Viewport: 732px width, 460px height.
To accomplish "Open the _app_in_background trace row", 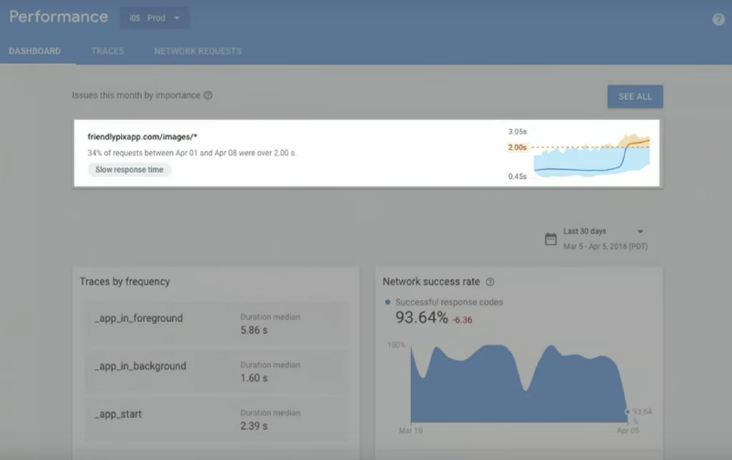I will point(216,371).
